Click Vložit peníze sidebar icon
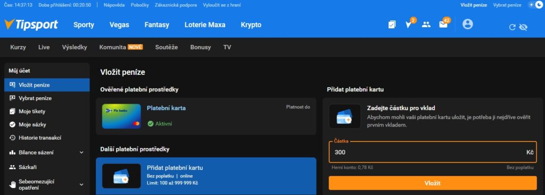545x195 pixels. pyautogui.click(x=13, y=84)
